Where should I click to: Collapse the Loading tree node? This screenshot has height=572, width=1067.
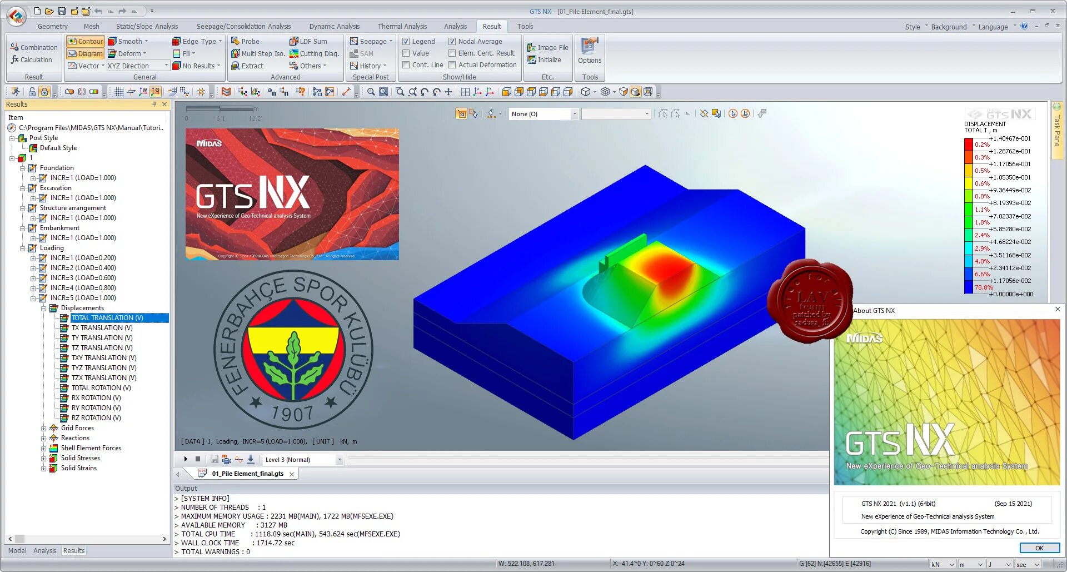(x=23, y=248)
